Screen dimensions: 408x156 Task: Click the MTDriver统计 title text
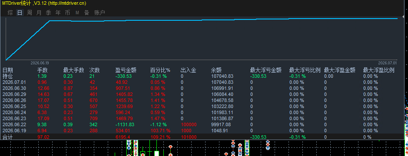pos(17,3)
